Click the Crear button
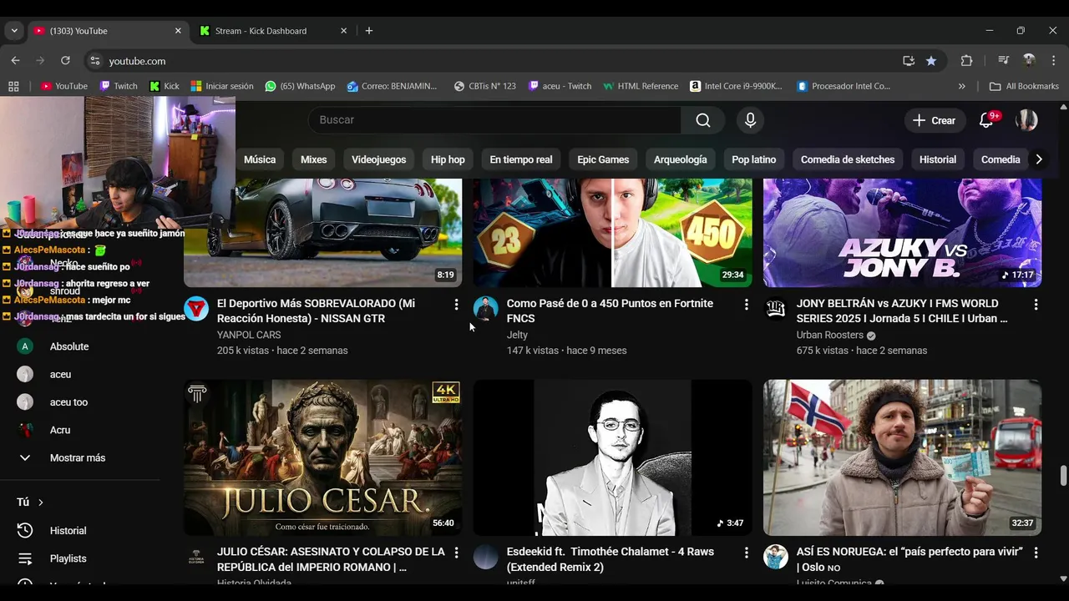Viewport: 1069px width, 601px height. click(935, 120)
